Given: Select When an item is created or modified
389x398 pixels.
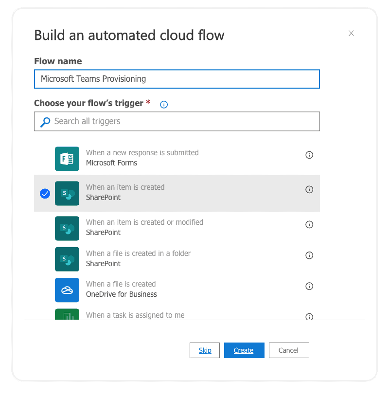Looking at the screenshot, I should coord(177,228).
